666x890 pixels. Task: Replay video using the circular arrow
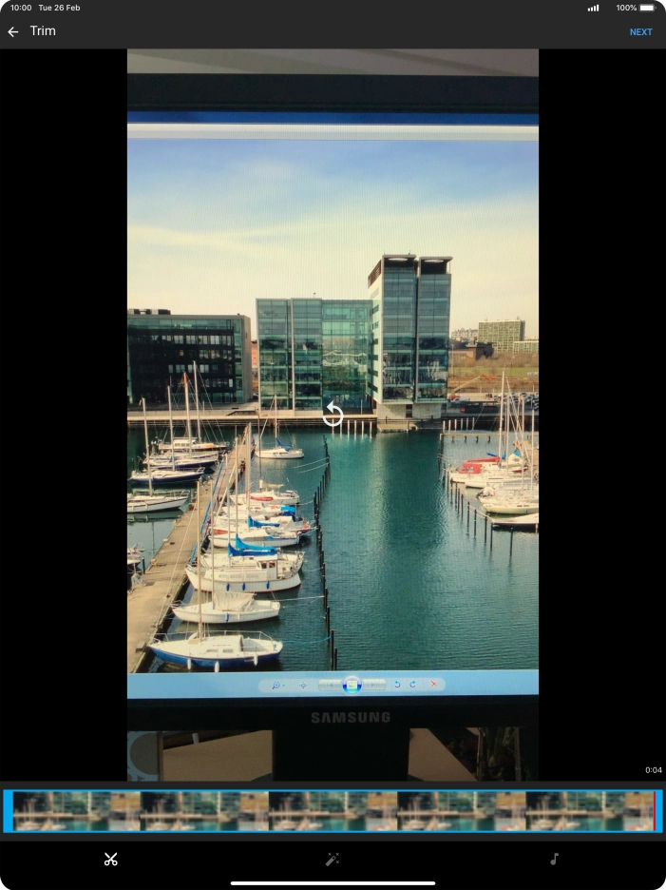pyautogui.click(x=333, y=415)
